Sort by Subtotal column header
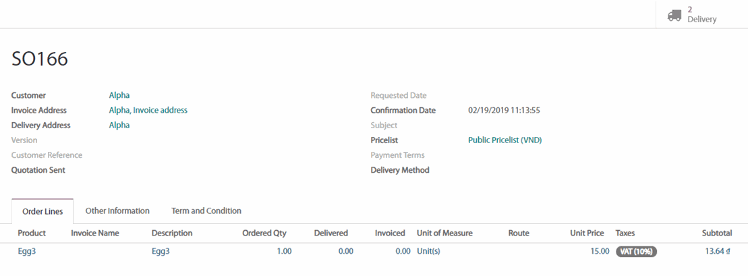This screenshot has width=748, height=276. click(716, 233)
